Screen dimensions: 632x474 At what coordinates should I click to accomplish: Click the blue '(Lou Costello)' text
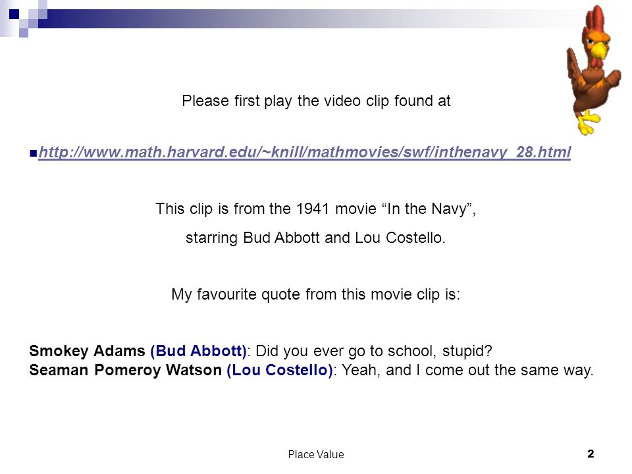280,371
